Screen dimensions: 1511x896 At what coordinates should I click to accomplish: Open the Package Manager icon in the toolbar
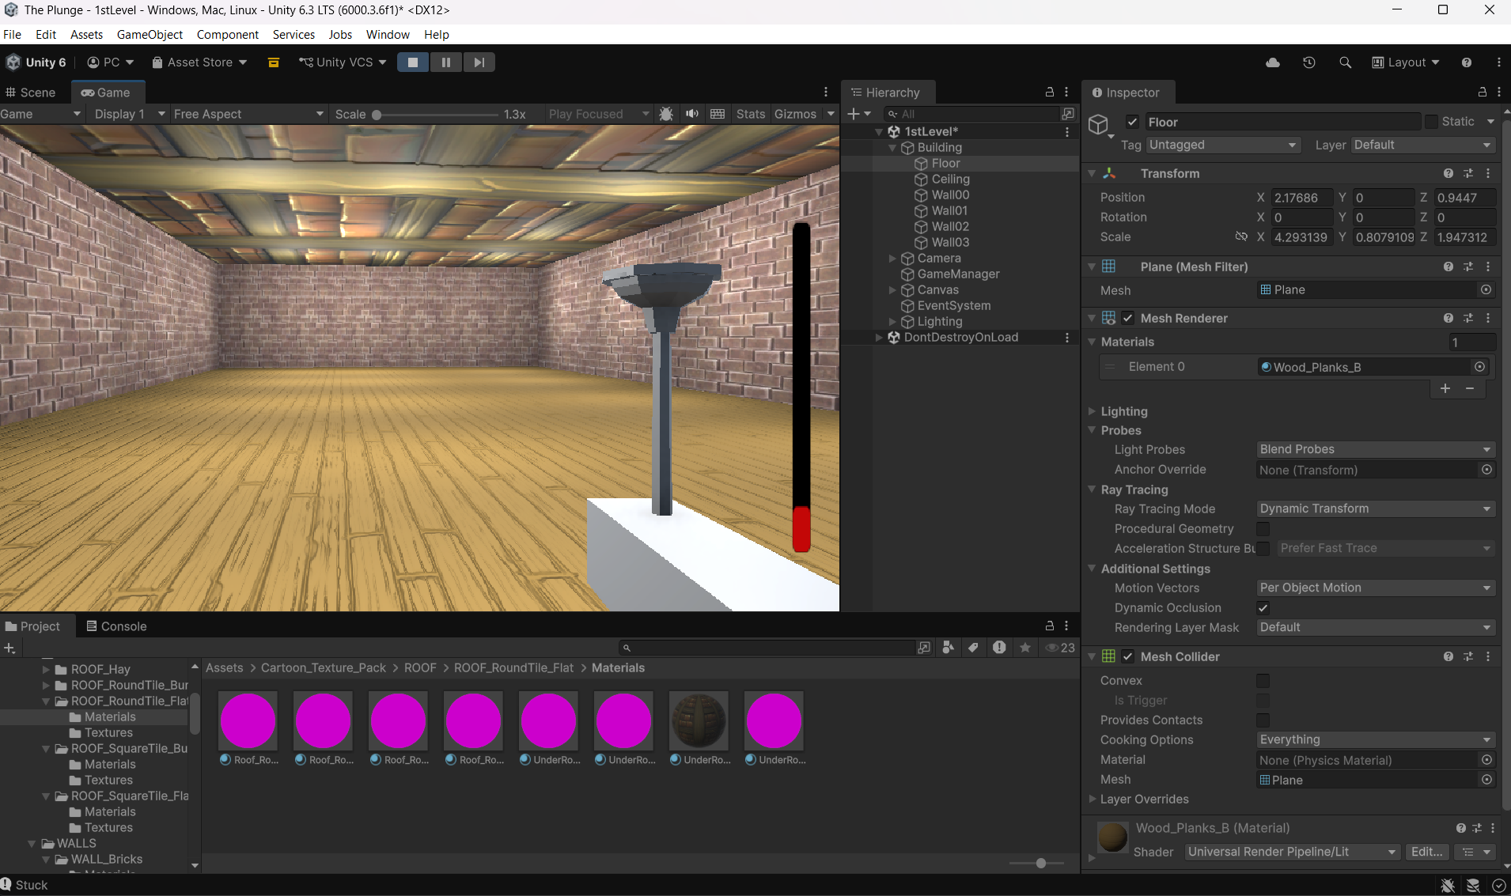(274, 62)
